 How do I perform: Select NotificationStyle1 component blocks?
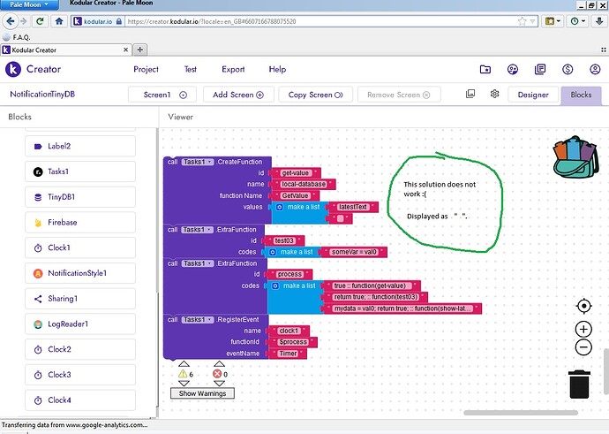click(80, 273)
